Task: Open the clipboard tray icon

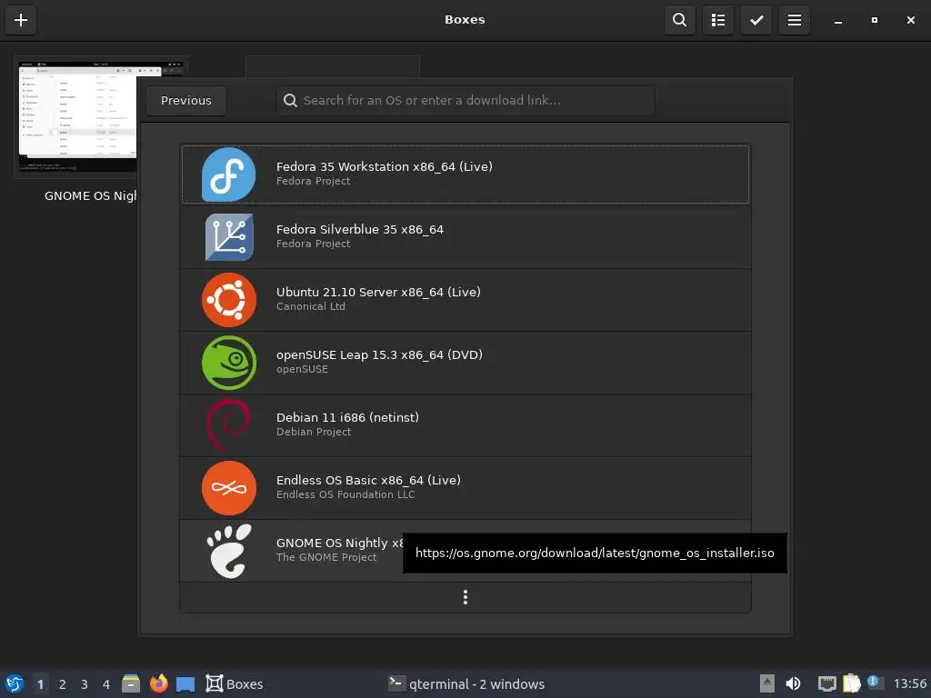Action: [x=851, y=683]
